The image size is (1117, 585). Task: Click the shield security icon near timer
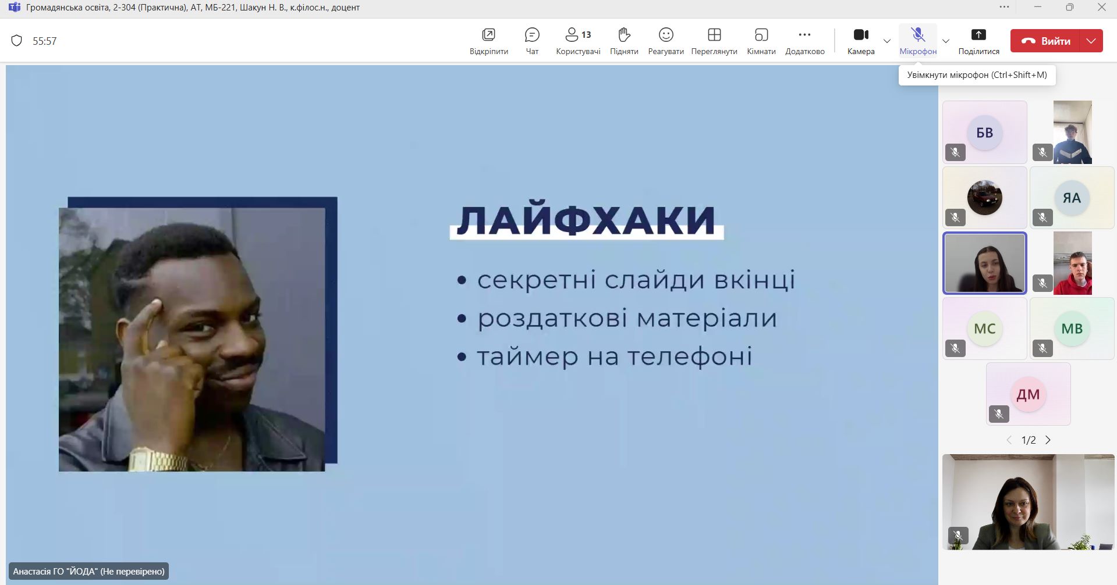coord(17,41)
